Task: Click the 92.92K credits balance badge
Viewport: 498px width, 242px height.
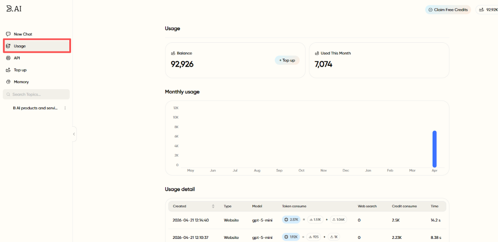Action: (487, 10)
